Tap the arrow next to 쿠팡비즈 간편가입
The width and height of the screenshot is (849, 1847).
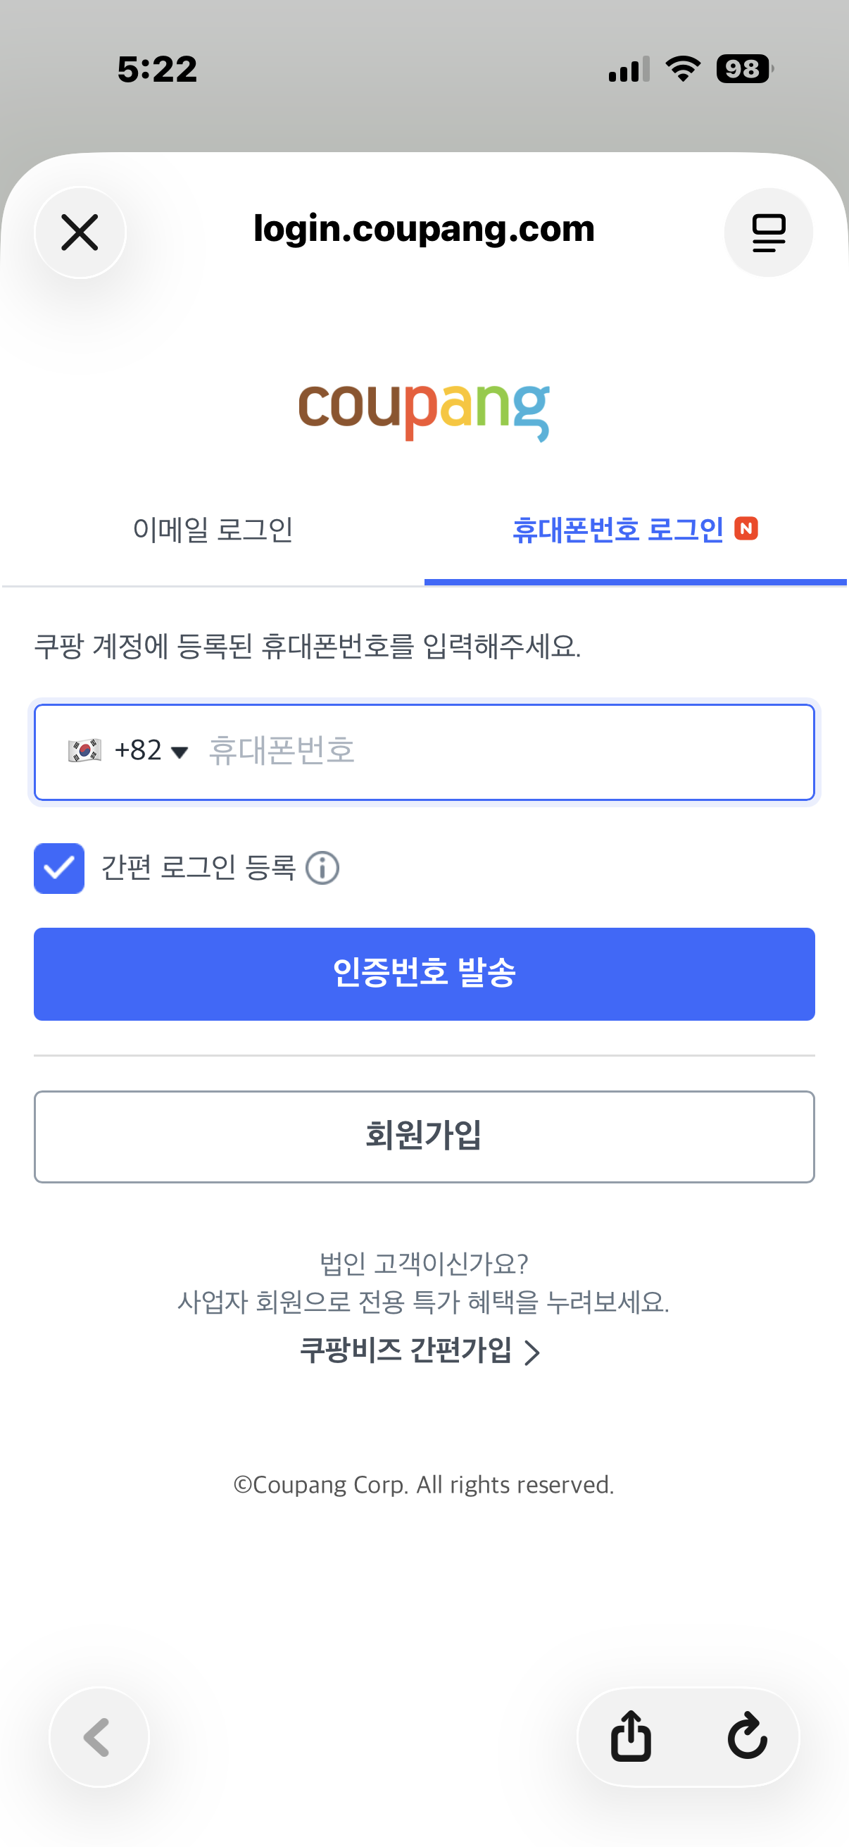[532, 1353]
